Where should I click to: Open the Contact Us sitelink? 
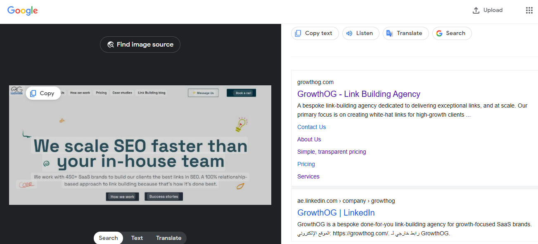311,127
